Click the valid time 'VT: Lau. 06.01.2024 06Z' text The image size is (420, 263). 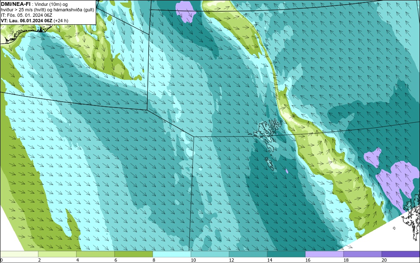pos(27,21)
